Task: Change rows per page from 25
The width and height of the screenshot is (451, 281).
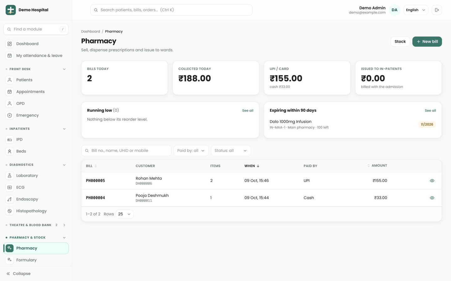Action: (x=125, y=214)
